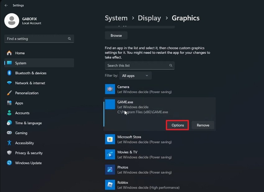Click the horizontal scrollbar above Browse
264x192 pixels.
click(x=139, y=27)
